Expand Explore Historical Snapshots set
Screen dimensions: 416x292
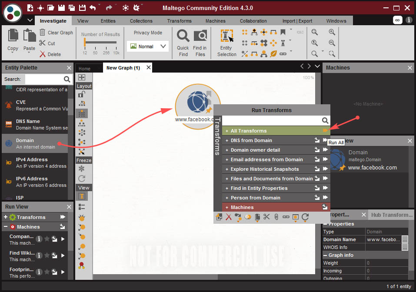click(x=227, y=169)
